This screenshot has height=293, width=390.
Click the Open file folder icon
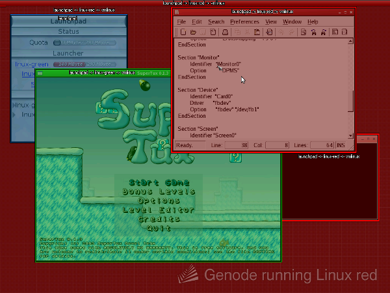point(193,32)
